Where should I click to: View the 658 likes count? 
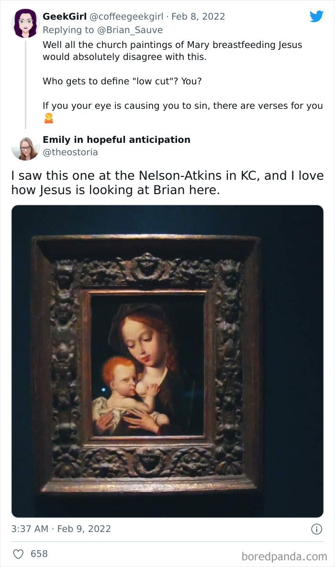39,554
